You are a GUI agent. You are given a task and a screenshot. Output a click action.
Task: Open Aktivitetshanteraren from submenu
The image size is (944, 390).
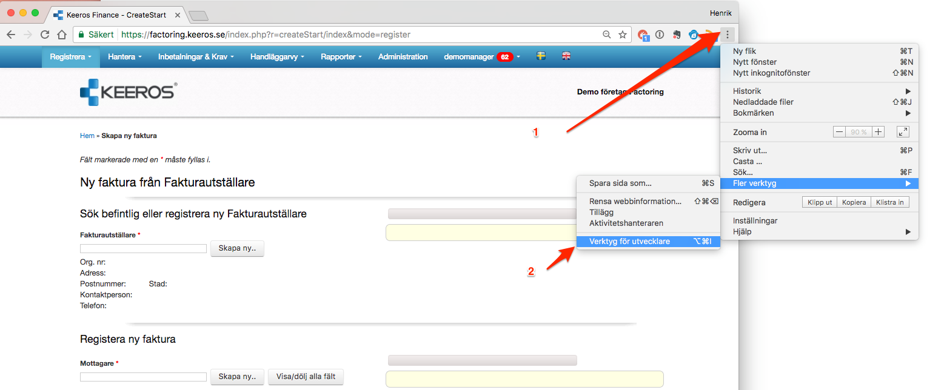click(x=648, y=223)
